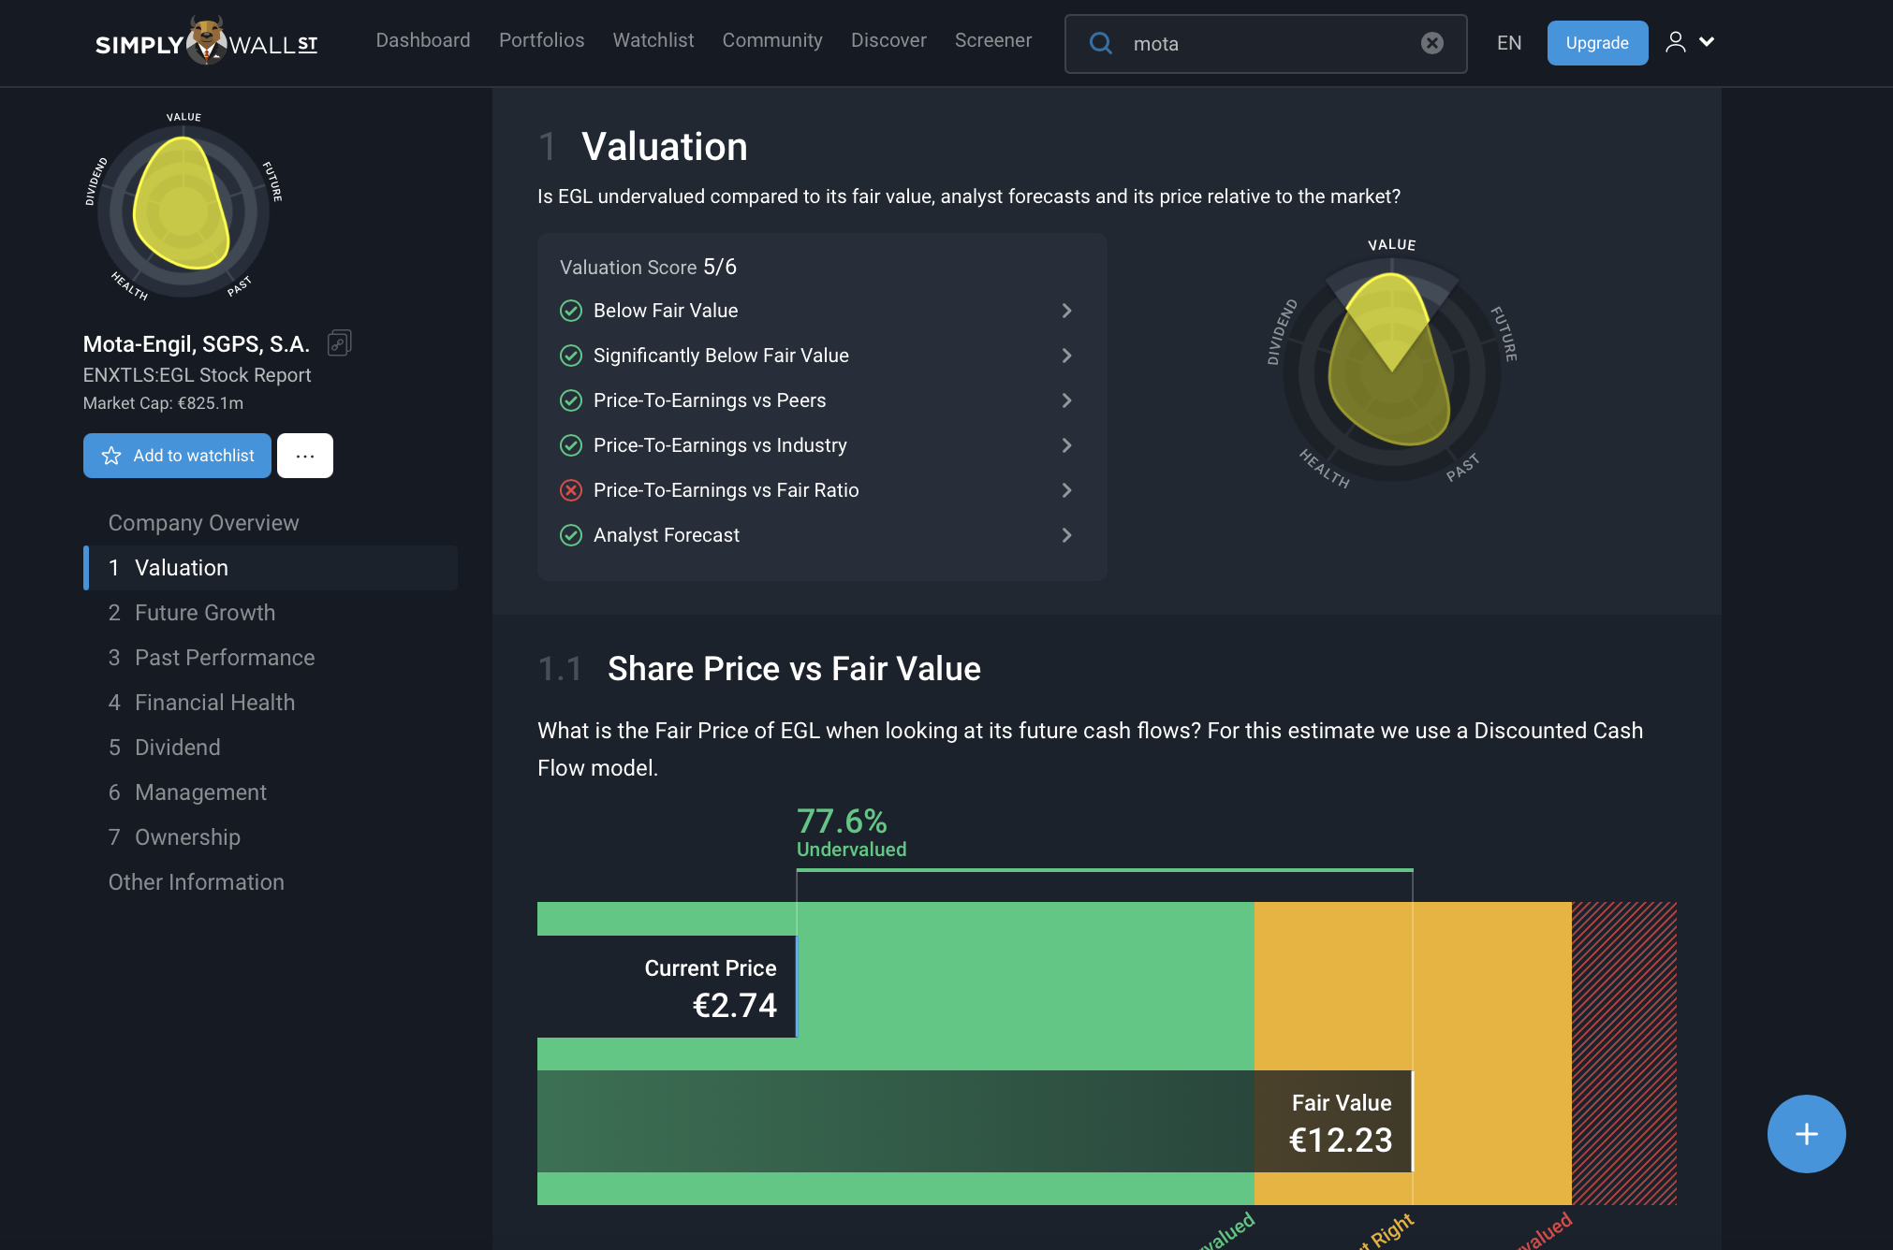Open the Screener menu item
Viewport: 1893px width, 1250px height.
click(992, 40)
